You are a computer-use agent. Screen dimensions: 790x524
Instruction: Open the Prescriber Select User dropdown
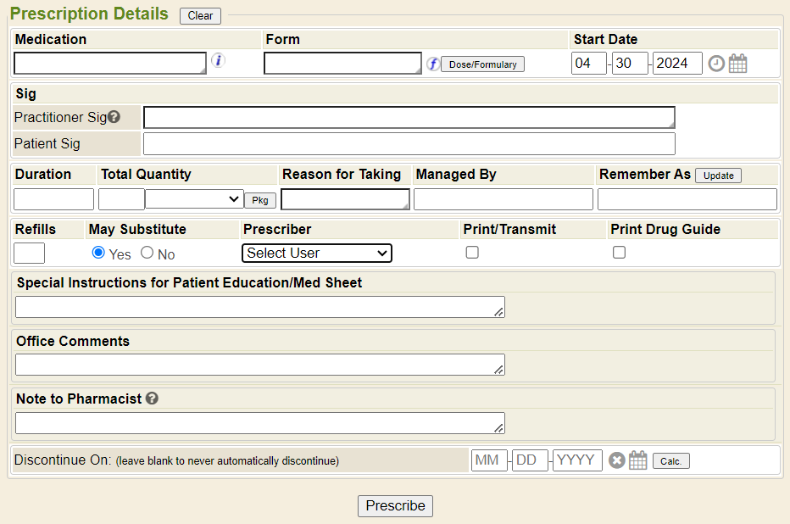click(x=316, y=253)
